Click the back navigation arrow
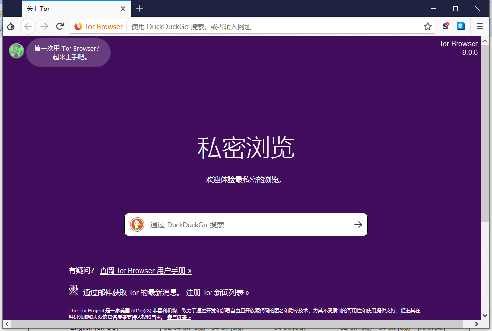 [28, 27]
